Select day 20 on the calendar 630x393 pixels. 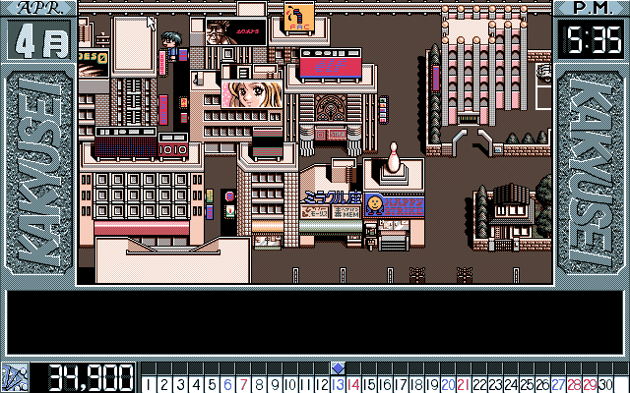448,384
